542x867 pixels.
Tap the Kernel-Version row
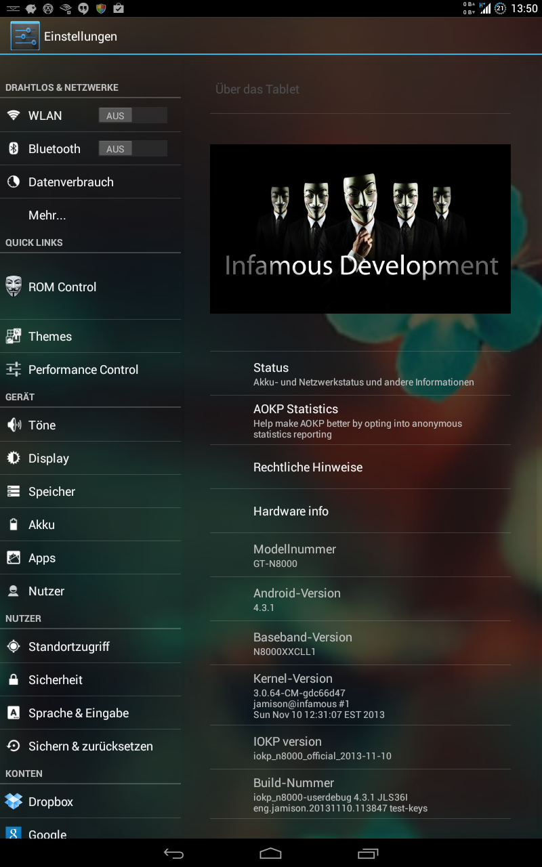point(360,696)
